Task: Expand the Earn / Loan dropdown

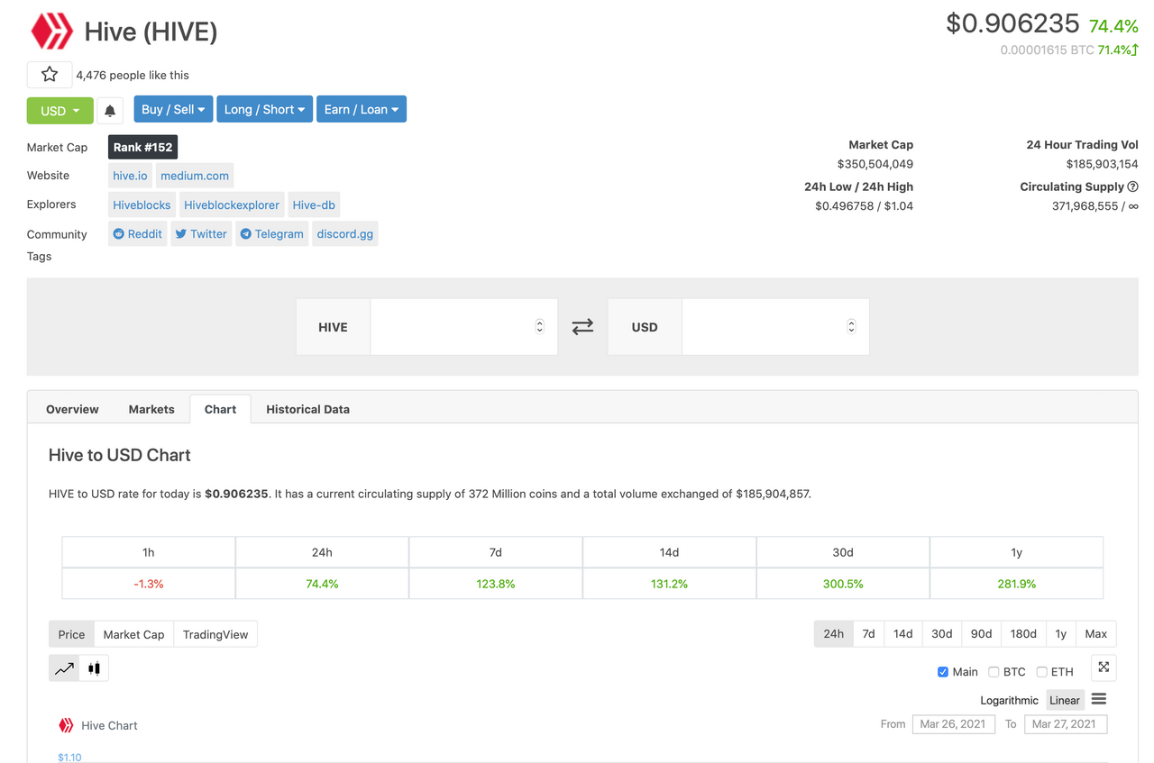Action: tap(362, 109)
